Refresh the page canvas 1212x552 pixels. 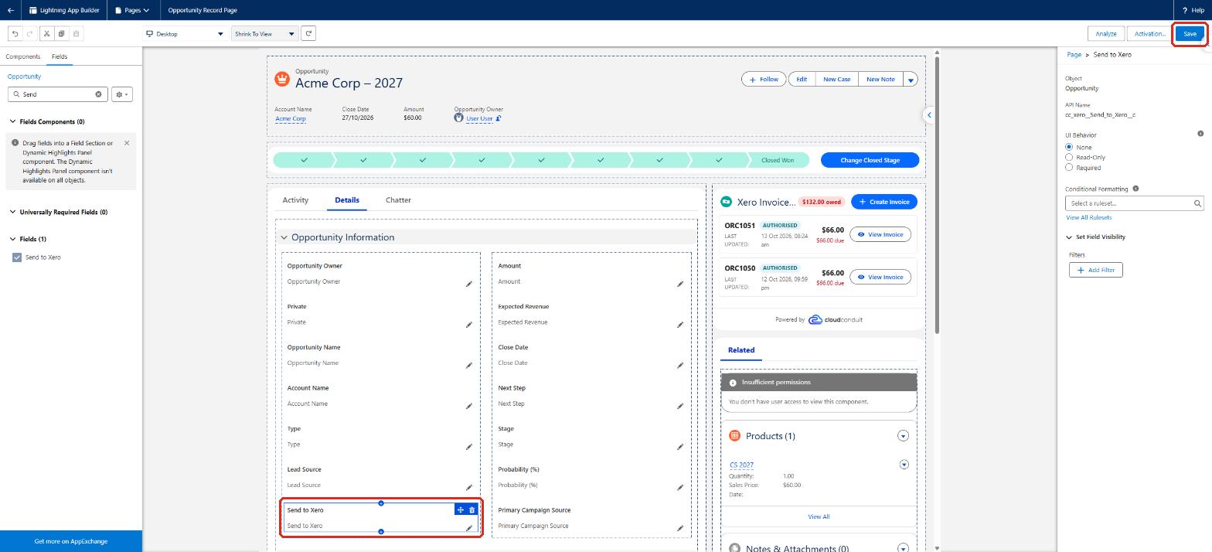308,34
